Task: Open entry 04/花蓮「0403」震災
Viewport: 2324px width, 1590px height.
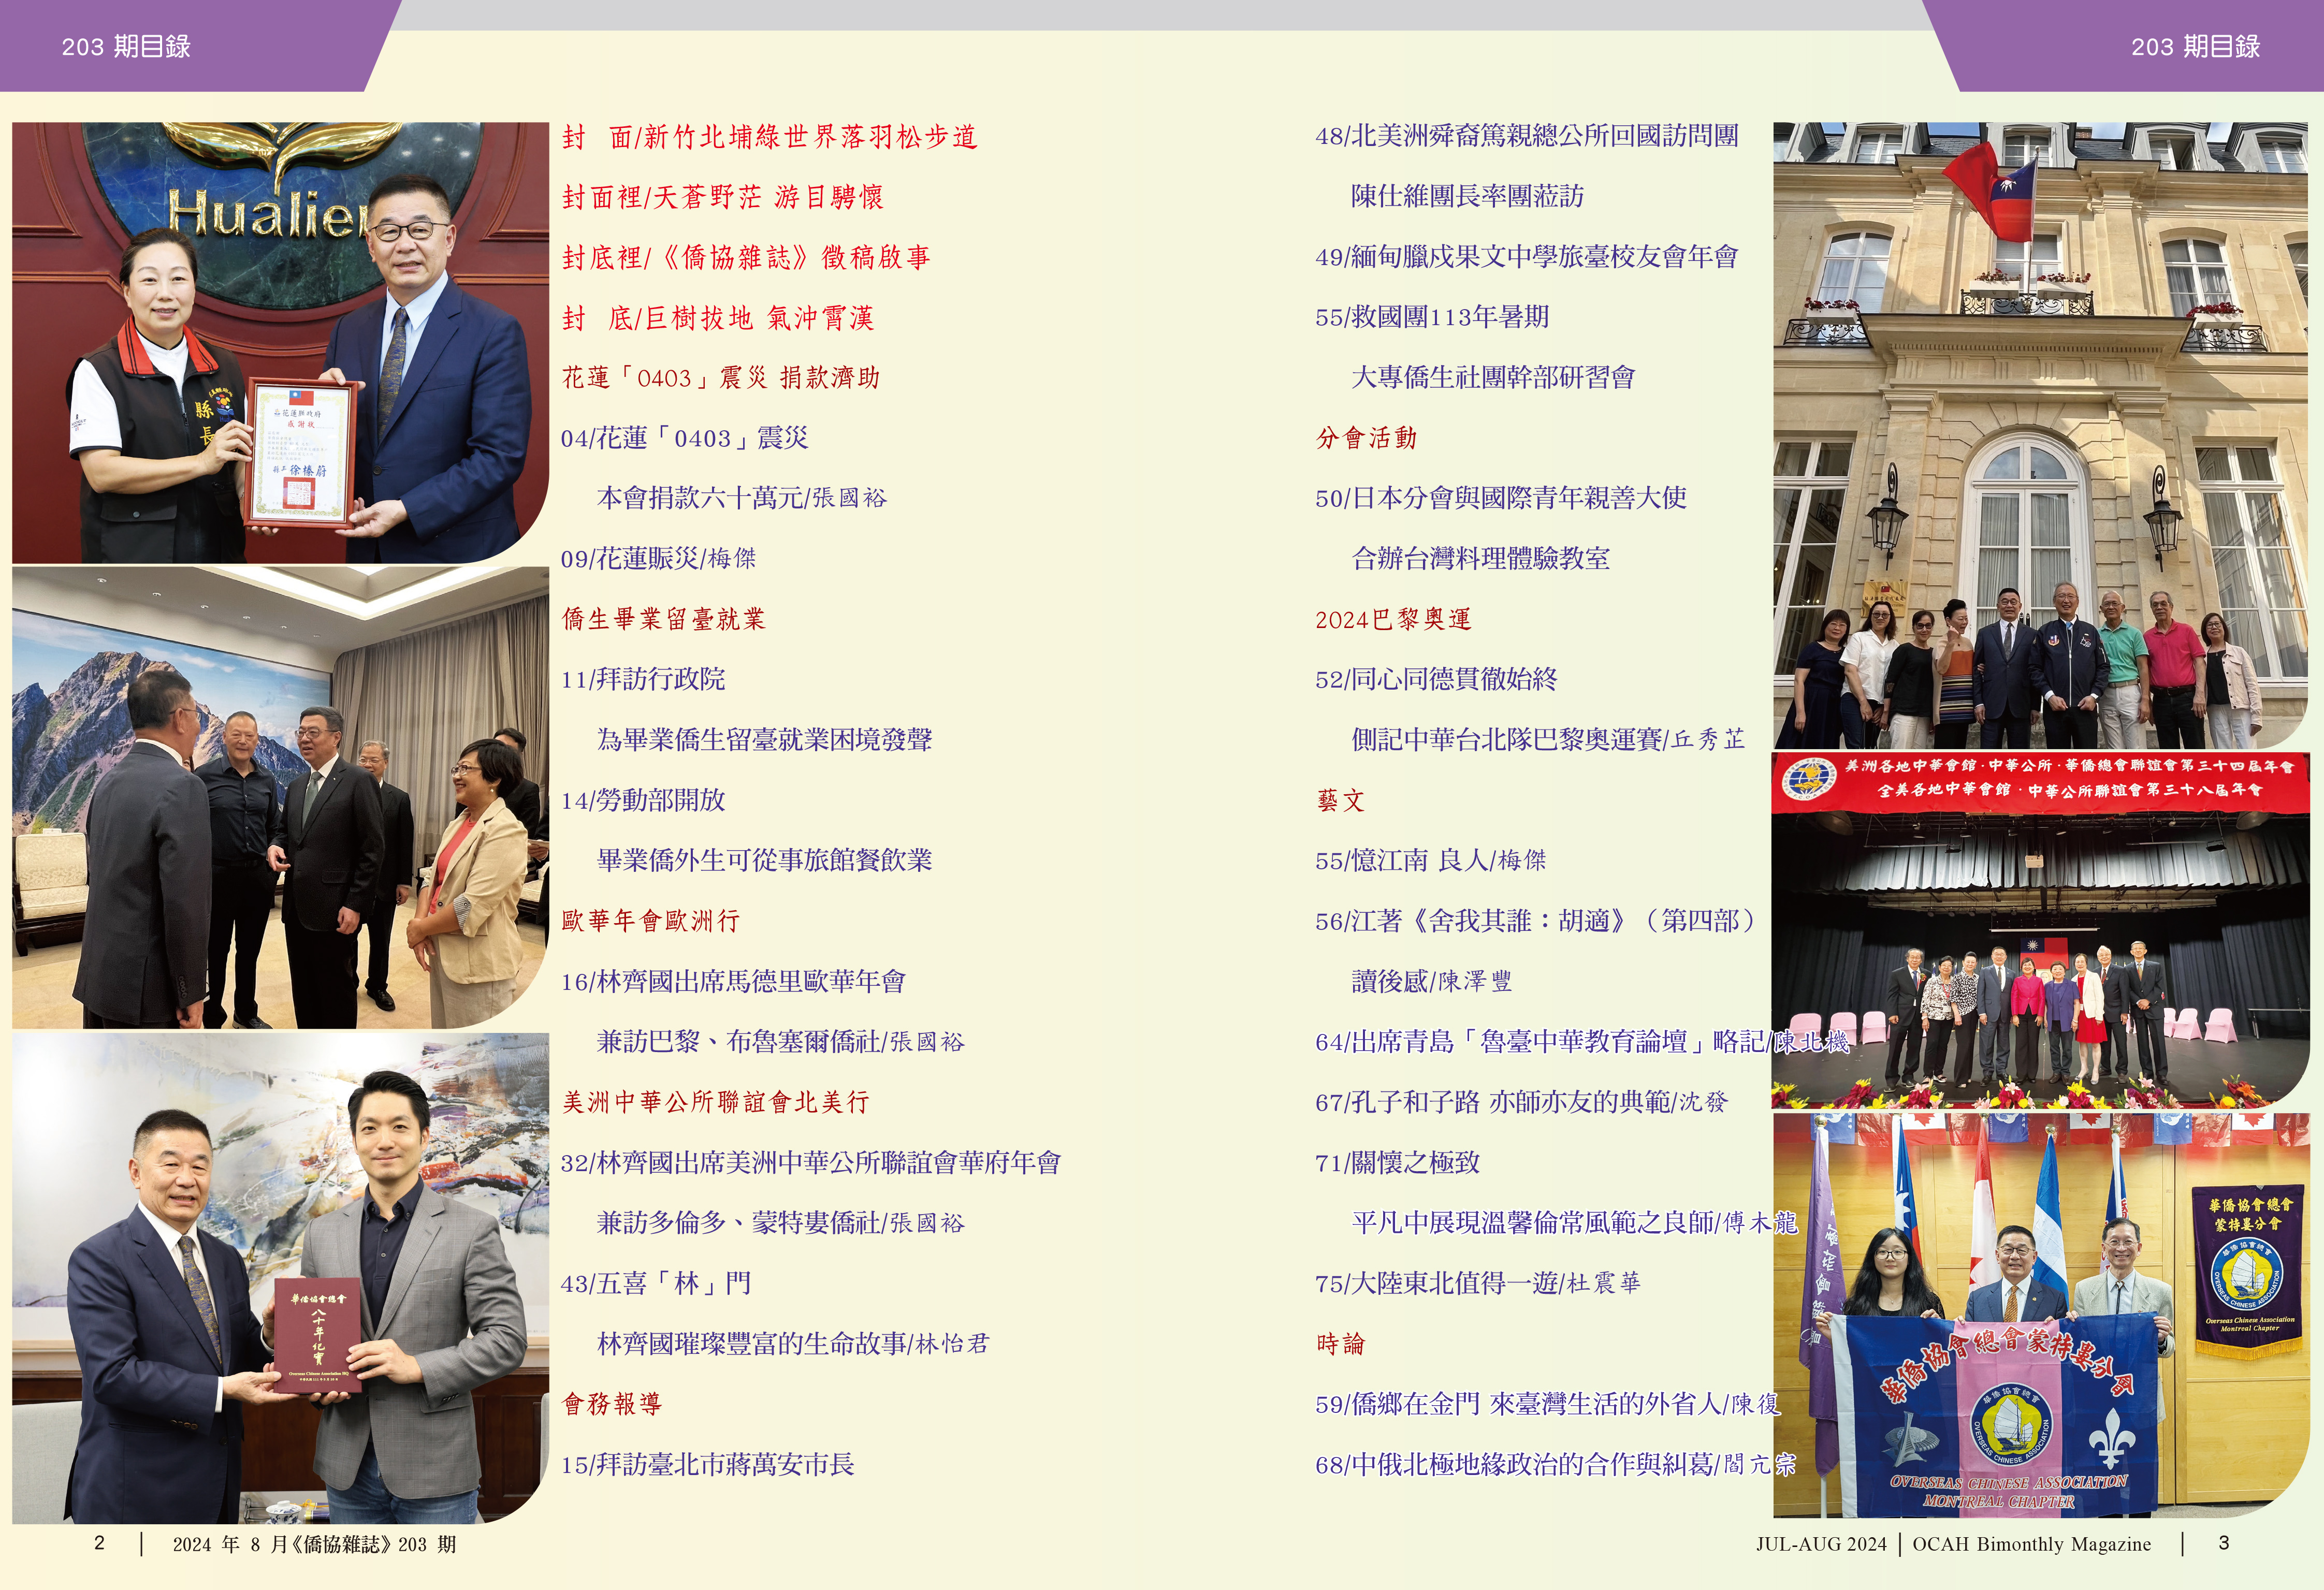Action: pyautogui.click(x=684, y=438)
